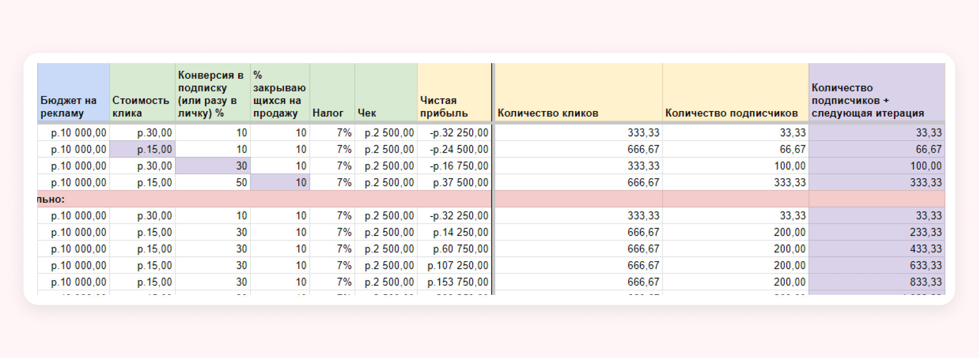Select the "Стоимость клика" header cell
The width and height of the screenshot is (979, 358).
[x=142, y=93]
